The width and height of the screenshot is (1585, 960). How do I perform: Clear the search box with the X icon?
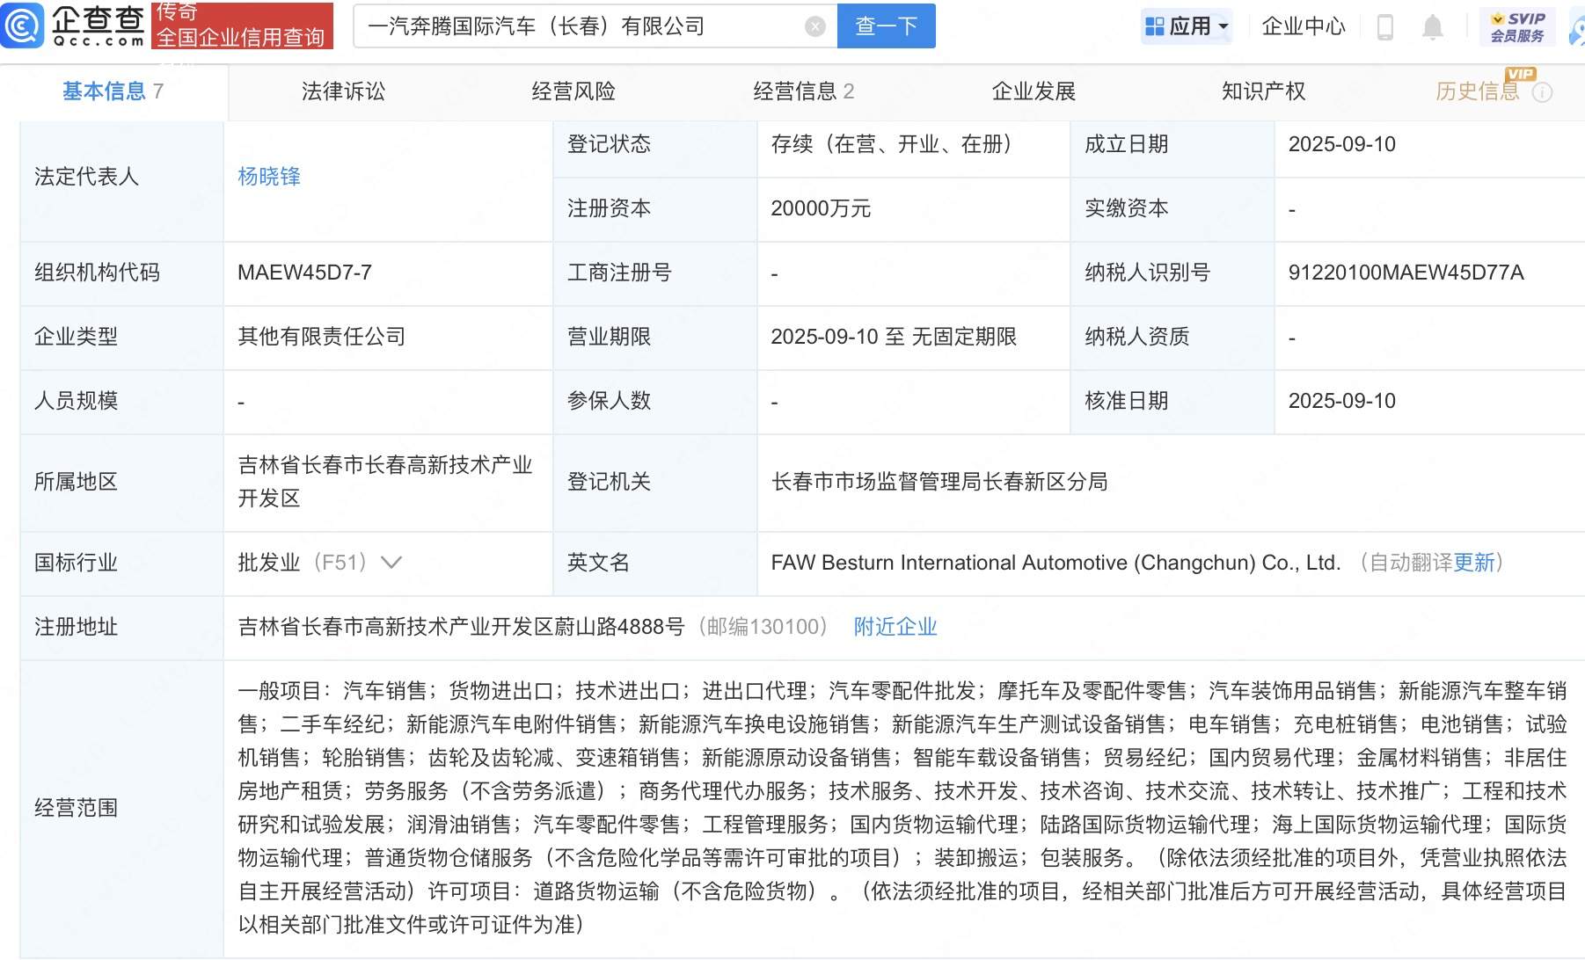click(814, 27)
